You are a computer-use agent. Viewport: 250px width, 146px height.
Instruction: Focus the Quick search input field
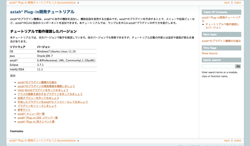coord(218,66)
